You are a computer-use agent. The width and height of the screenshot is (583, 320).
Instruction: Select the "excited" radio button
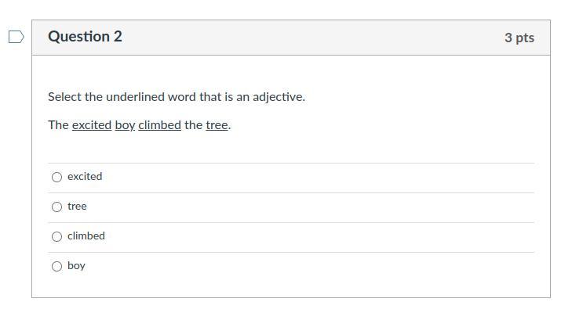(x=56, y=177)
